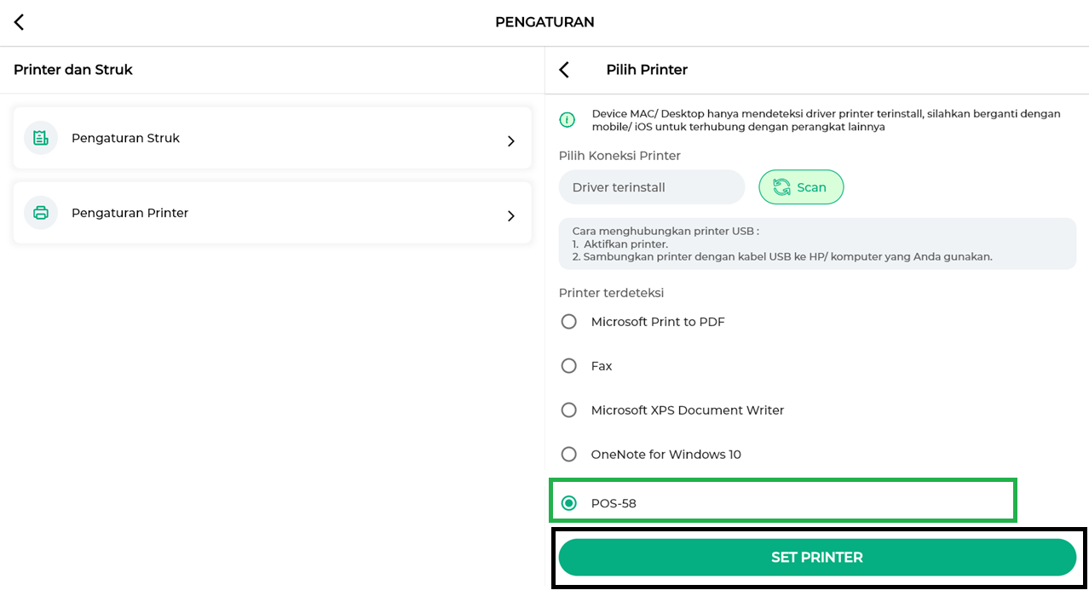Image resolution: width=1089 pixels, height=596 pixels.
Task: Click the green info icon above connection
Action: tap(568, 120)
